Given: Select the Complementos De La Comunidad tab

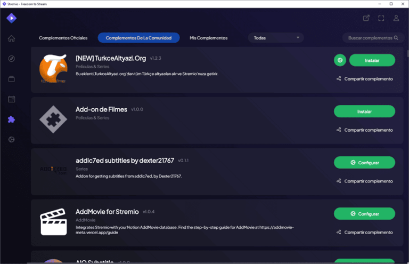Looking at the screenshot, I should coord(138,38).
